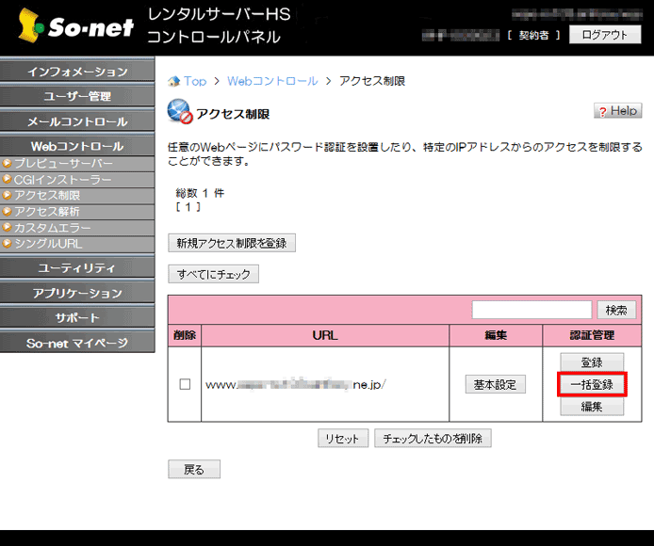
Task: Click the 一括登録 button
Action: coord(591,385)
